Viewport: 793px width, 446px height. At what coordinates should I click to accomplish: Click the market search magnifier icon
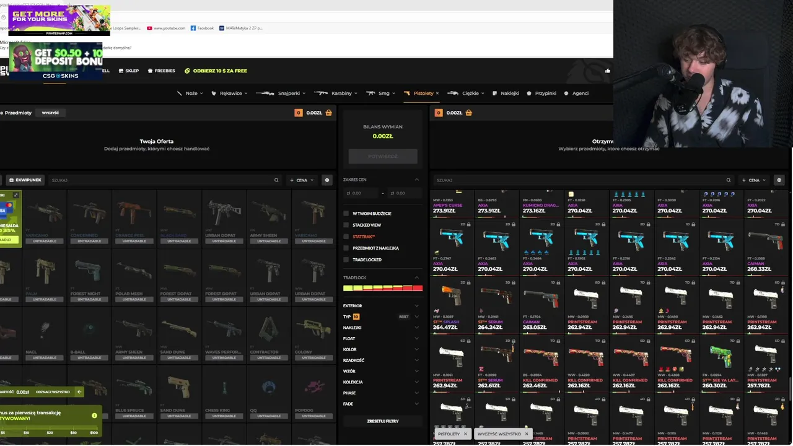(x=729, y=180)
